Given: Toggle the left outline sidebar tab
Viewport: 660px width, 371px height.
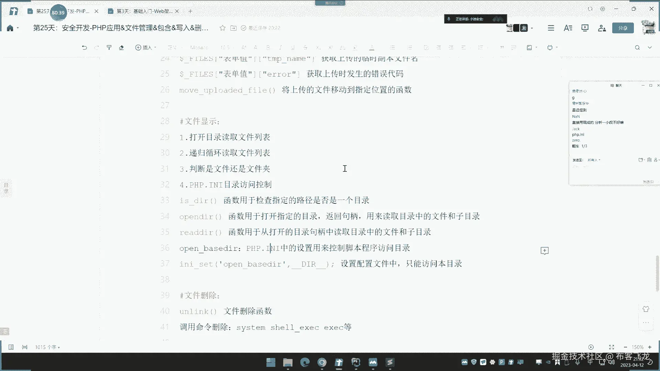Looking at the screenshot, I should [x=6, y=188].
